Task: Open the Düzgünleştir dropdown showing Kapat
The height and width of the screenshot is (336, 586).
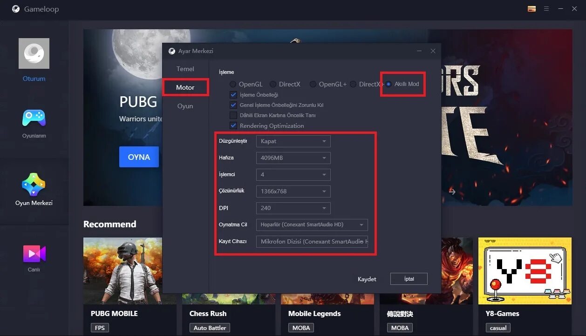Action: click(293, 141)
